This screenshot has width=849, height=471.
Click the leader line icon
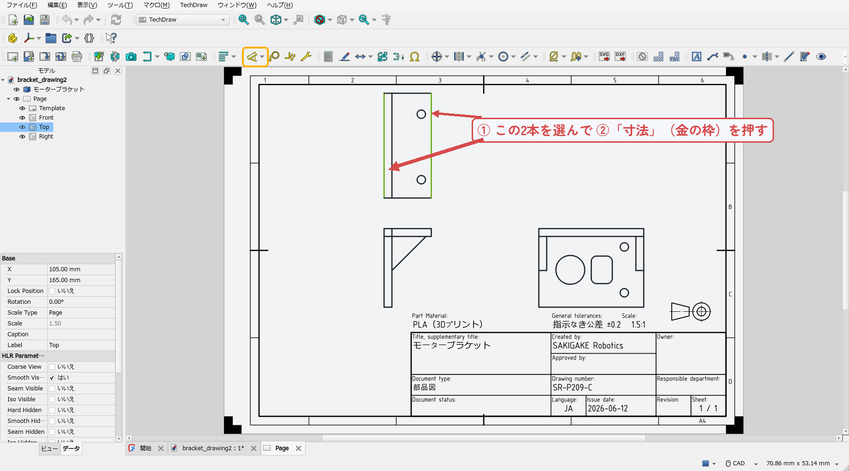(x=713, y=57)
